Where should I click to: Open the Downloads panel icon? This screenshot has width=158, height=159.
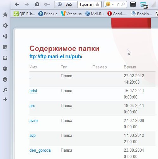pyautogui.click(x=5, y=58)
